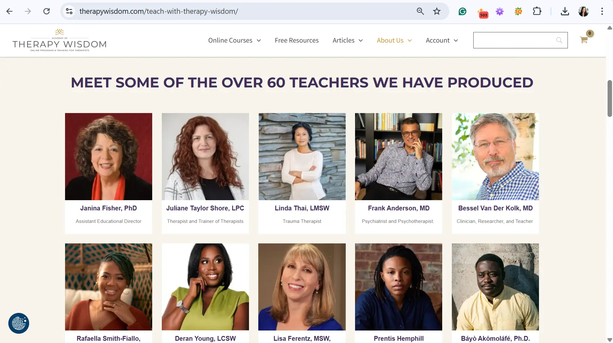Open the browser downloads icon
613x343 pixels.
[x=565, y=12]
